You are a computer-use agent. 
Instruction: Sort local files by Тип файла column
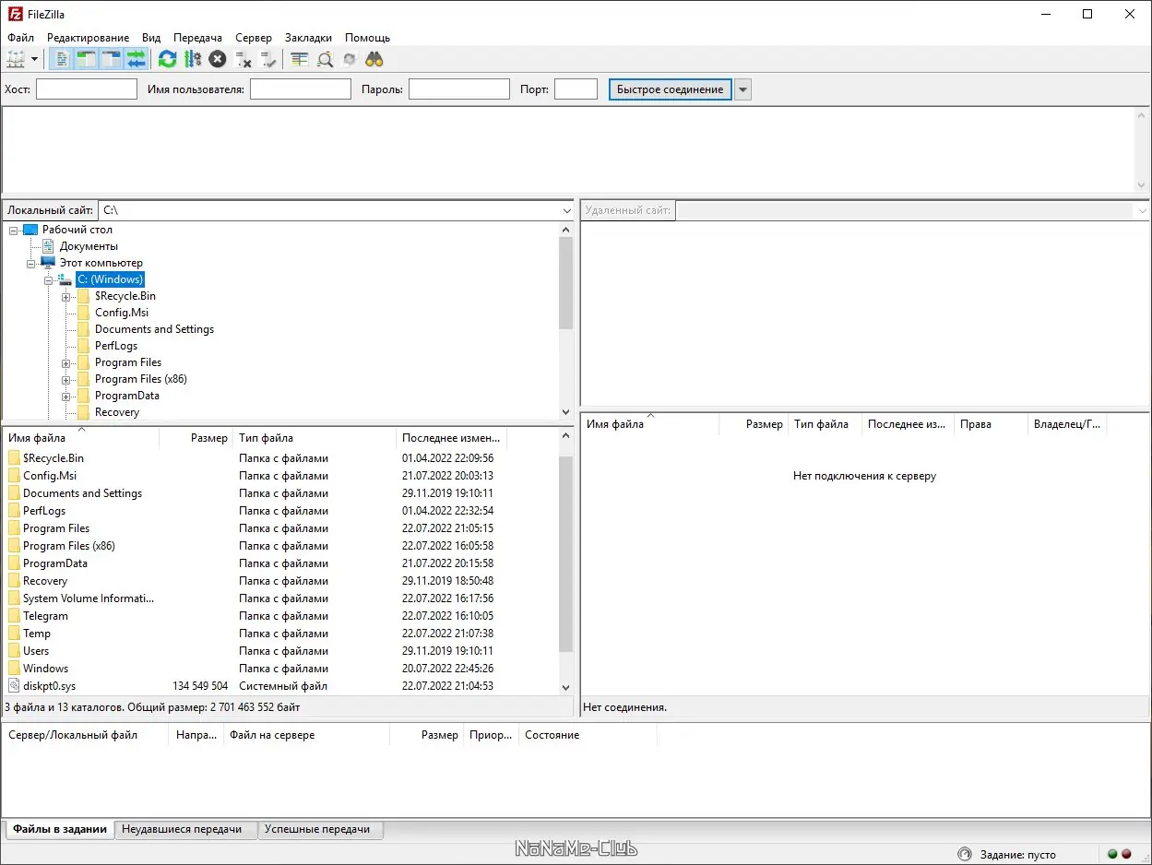[315, 438]
